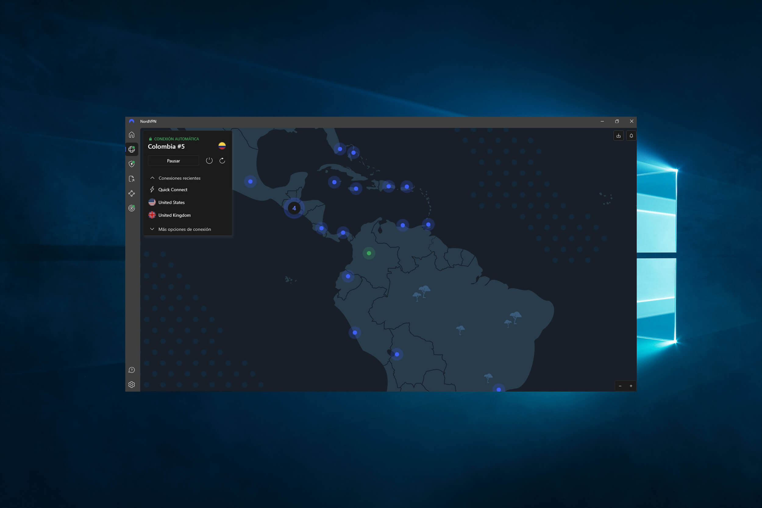Click the CONEXIÓN AUTOMÁTICA status label
The height and width of the screenshot is (508, 762).
click(x=176, y=139)
